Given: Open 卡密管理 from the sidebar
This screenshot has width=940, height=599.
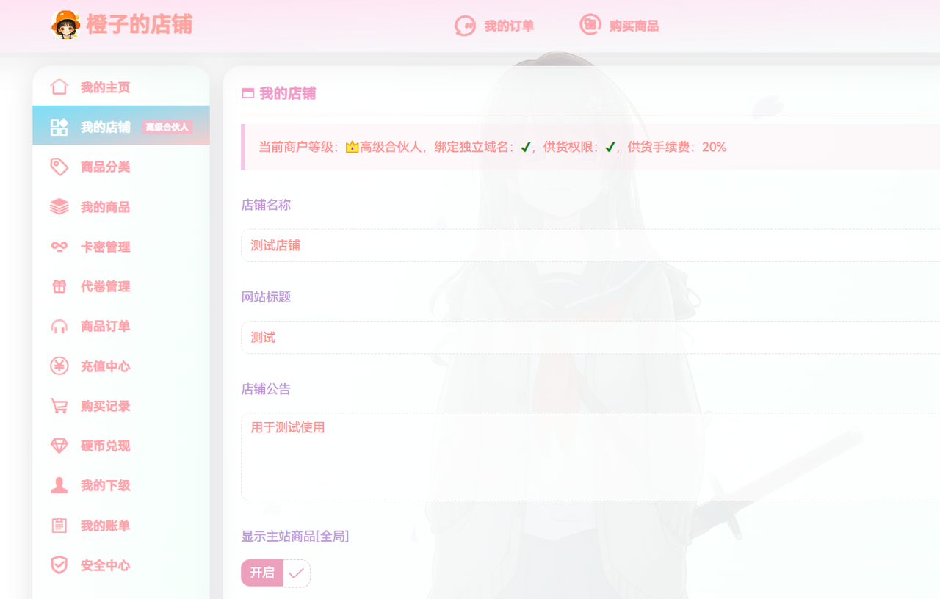Looking at the screenshot, I should pos(105,247).
